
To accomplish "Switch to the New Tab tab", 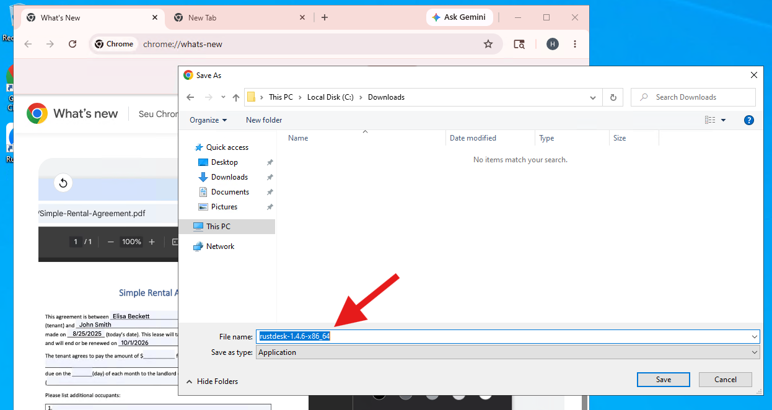I will tap(240, 17).
